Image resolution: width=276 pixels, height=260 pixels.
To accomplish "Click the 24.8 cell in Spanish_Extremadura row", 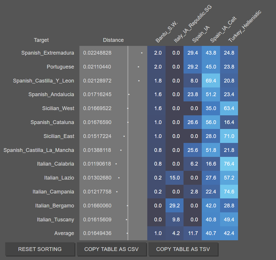I will pos(229,53).
